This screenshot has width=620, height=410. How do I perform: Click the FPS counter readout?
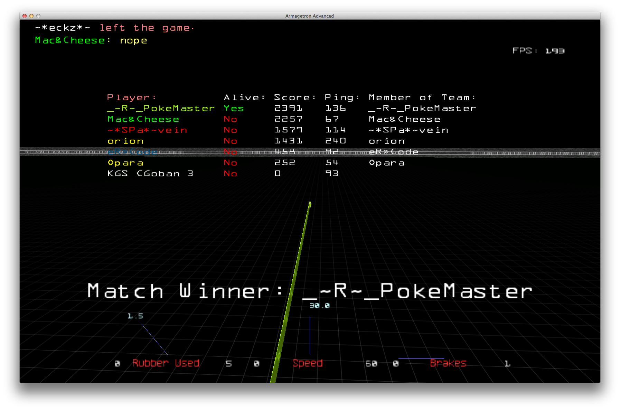pyautogui.click(x=538, y=51)
